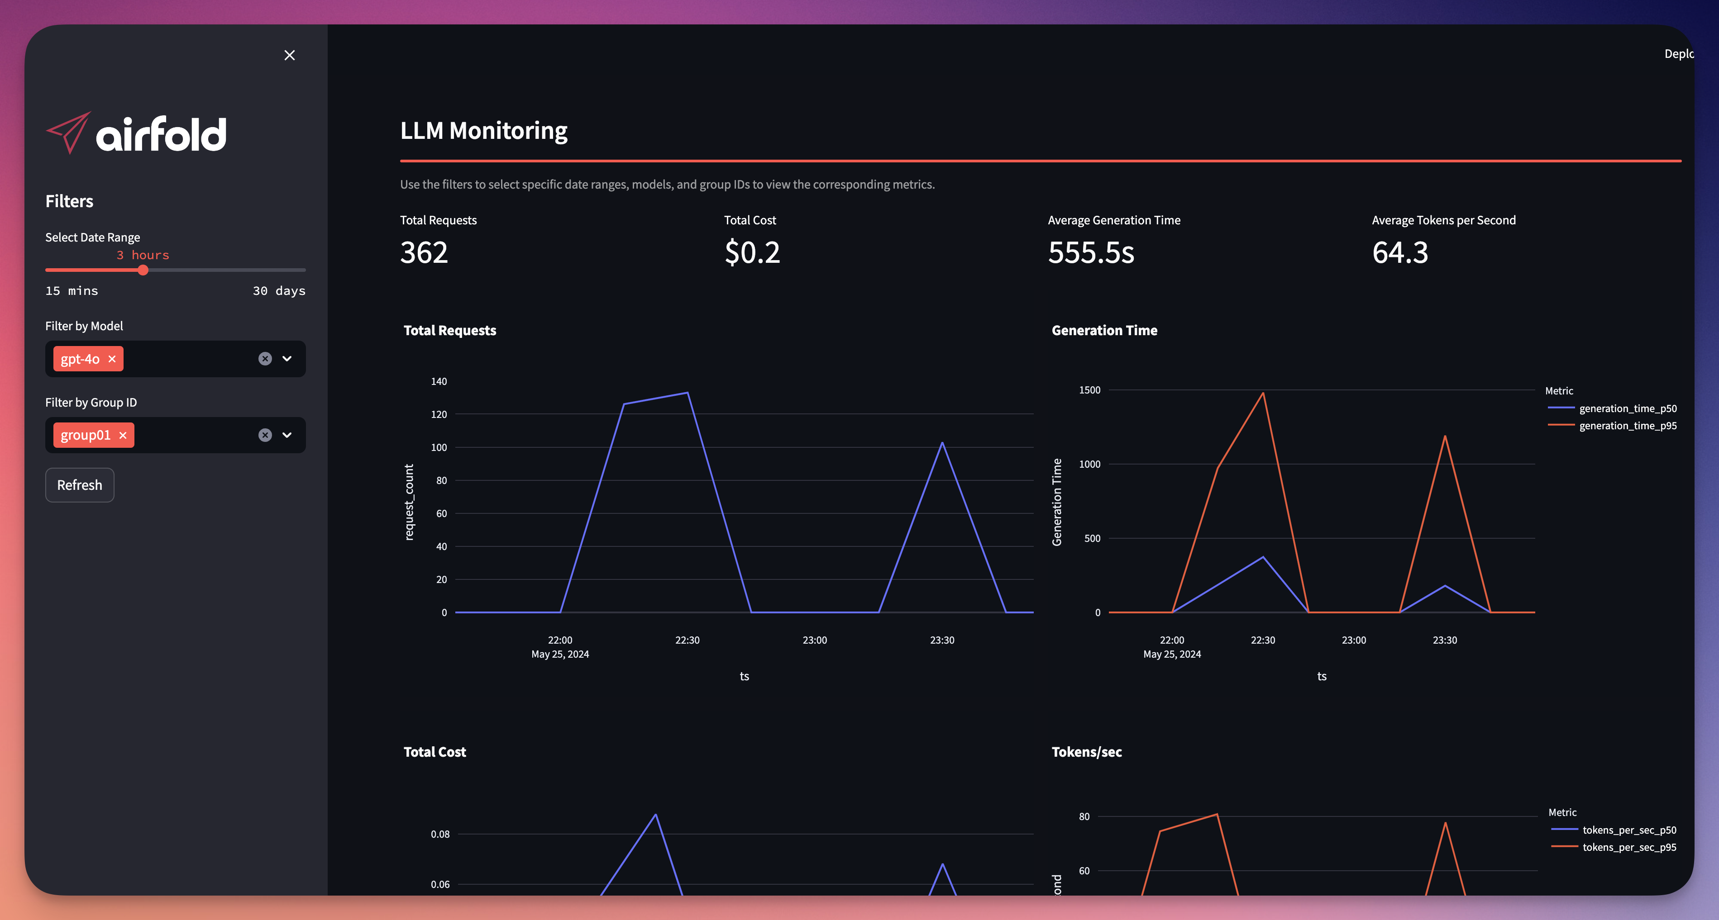Viewport: 1719px width, 920px height.
Task: Click the Average Generation Time value 555.5s
Action: point(1091,253)
